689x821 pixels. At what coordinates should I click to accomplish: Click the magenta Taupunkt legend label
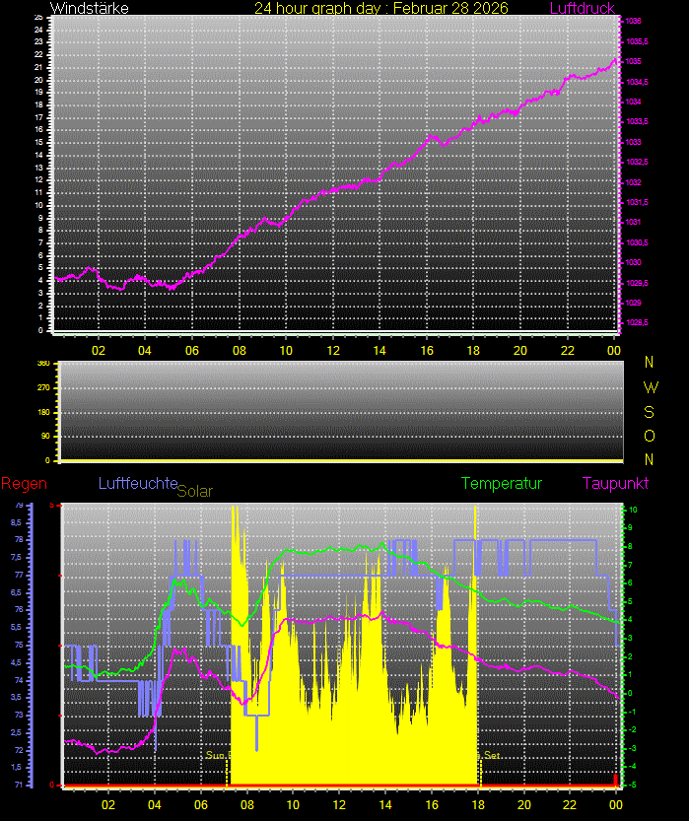tap(615, 483)
